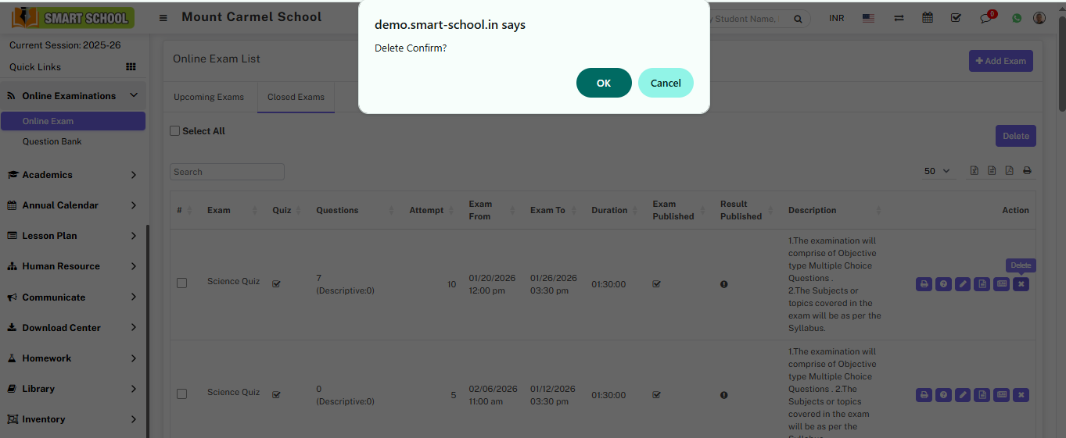The height and width of the screenshot is (438, 1066).
Task: Click the hamburger menu icon to toggle sidebar
Action: (163, 18)
